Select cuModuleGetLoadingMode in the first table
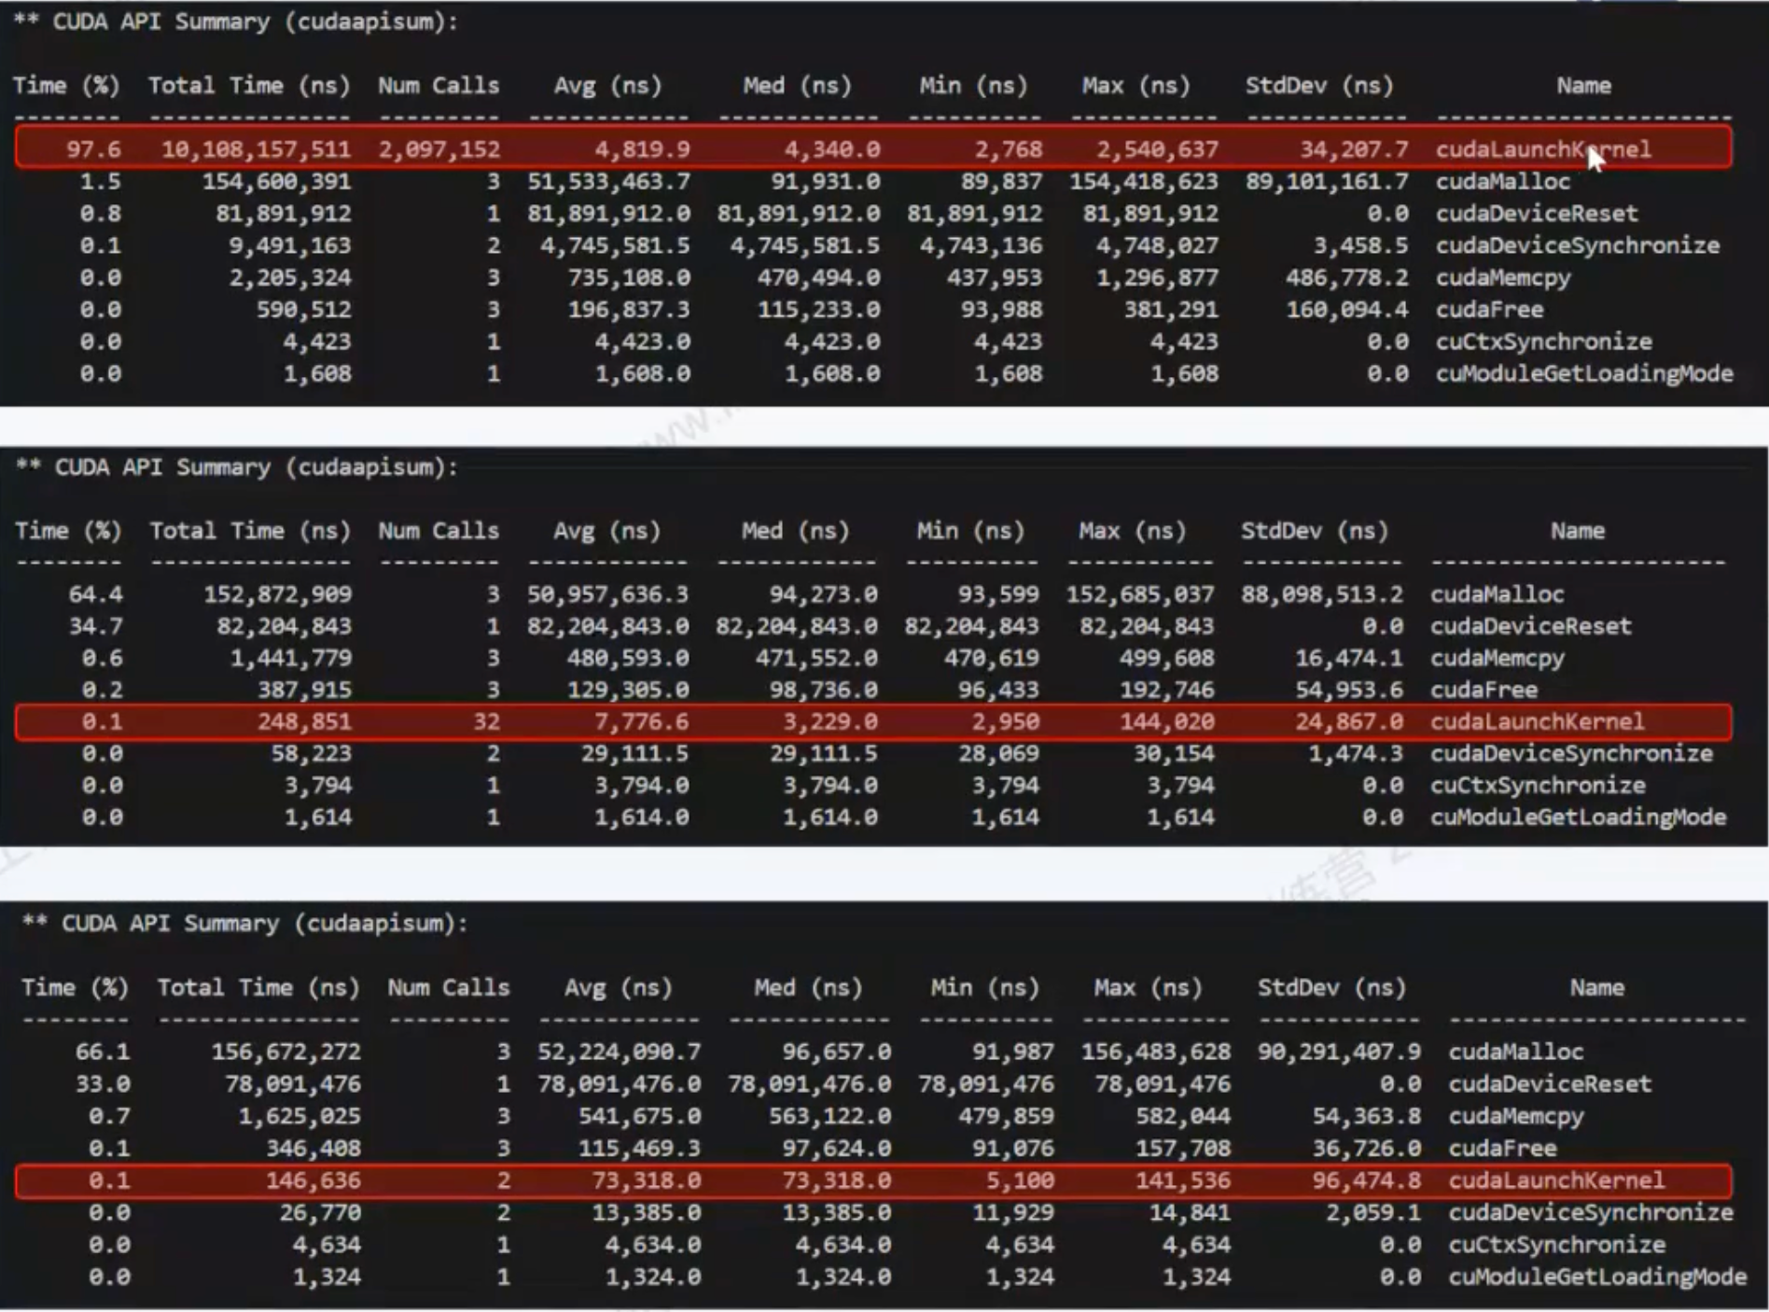Screen dimensions: 1769x1312 pyautogui.click(x=1584, y=373)
